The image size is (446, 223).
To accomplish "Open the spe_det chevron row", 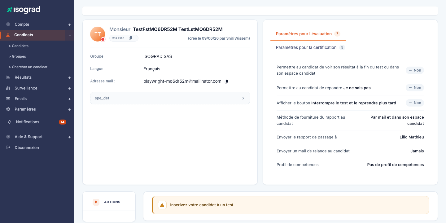I will pyautogui.click(x=170, y=98).
